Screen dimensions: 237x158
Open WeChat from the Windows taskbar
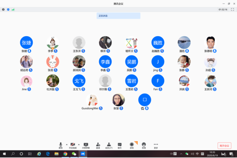tap(74, 154)
